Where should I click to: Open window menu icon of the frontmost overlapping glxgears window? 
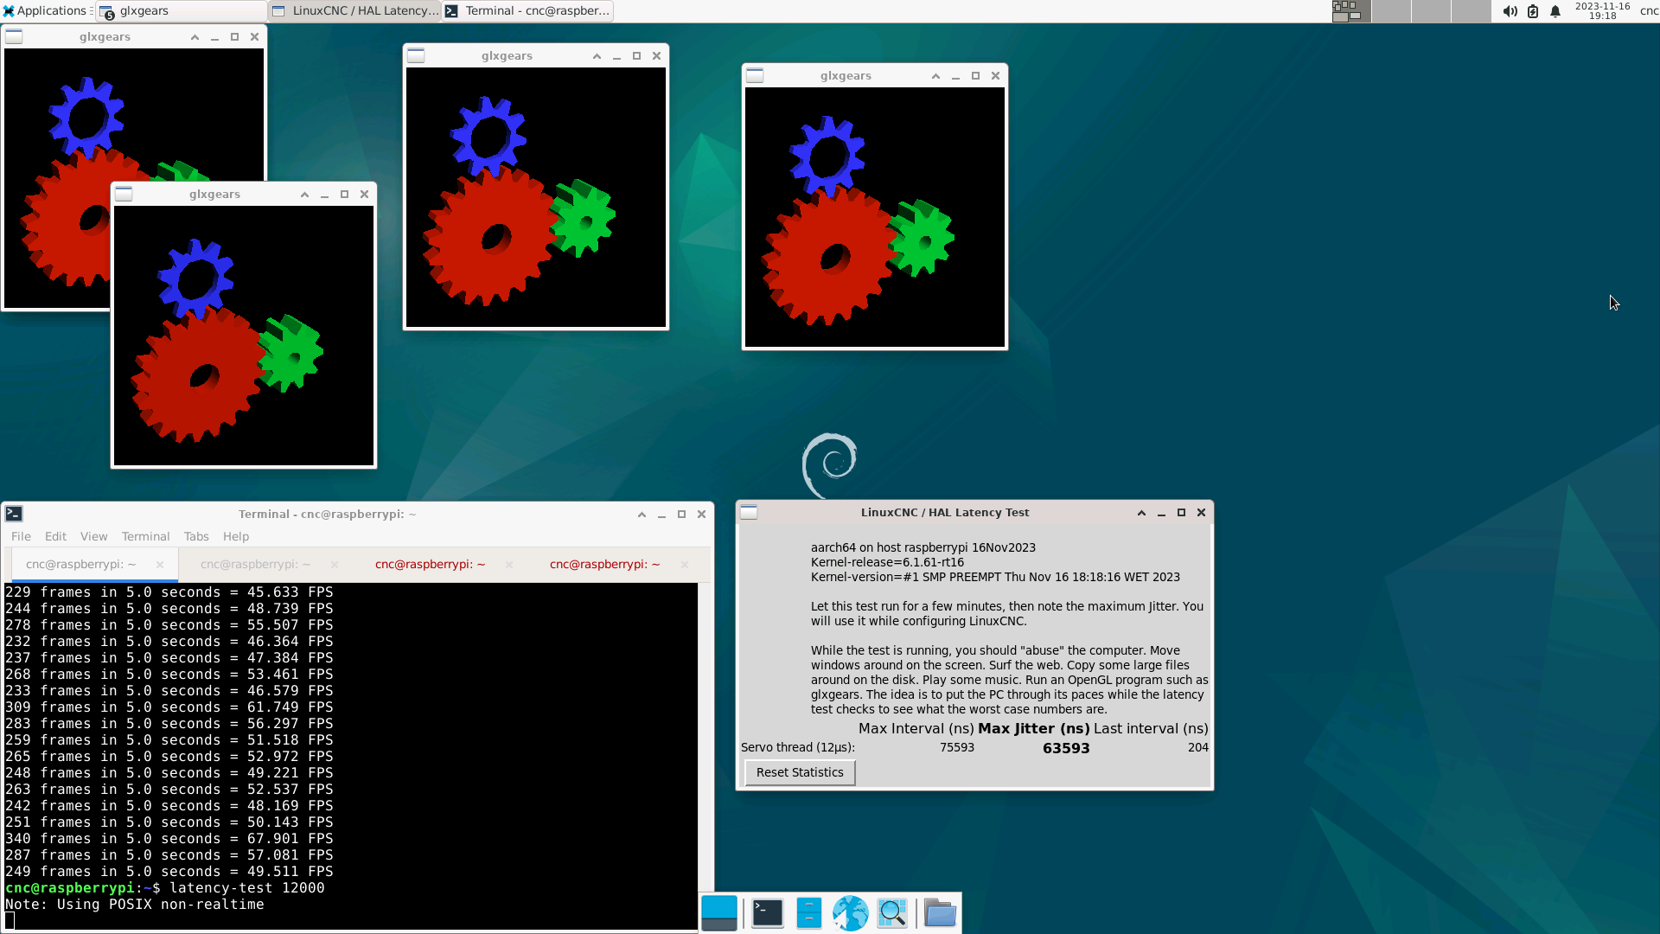[124, 194]
